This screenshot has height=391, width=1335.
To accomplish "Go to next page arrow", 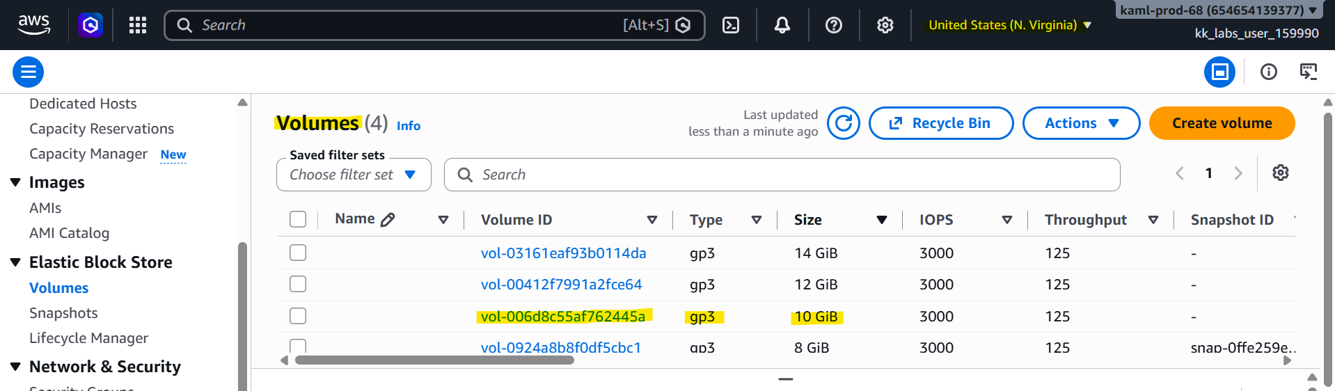I will 1238,173.
